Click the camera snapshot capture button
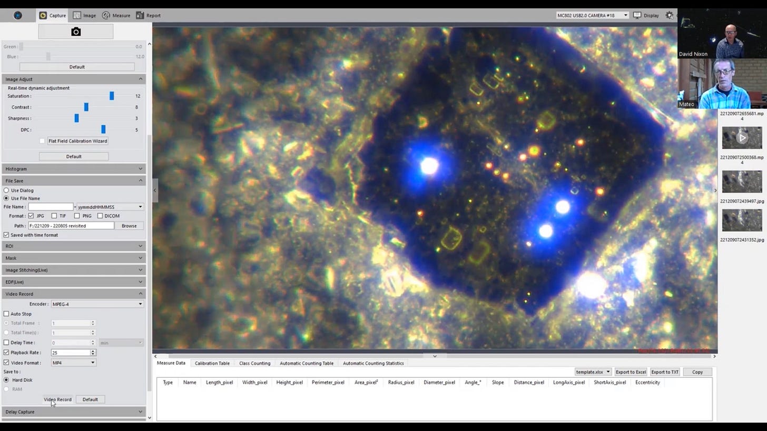The height and width of the screenshot is (431, 767). point(76,32)
